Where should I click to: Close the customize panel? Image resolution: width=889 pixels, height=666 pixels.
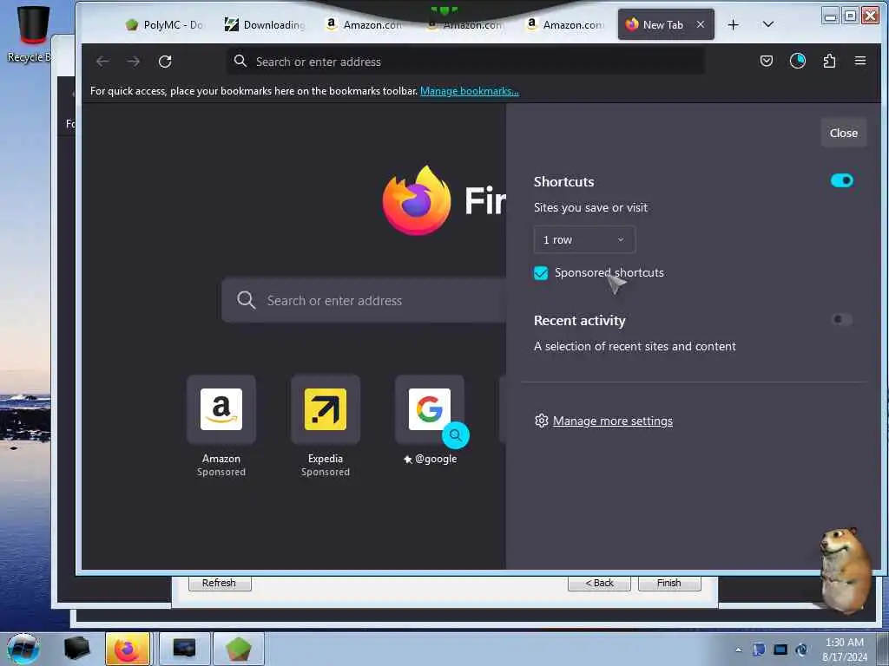[x=843, y=133]
